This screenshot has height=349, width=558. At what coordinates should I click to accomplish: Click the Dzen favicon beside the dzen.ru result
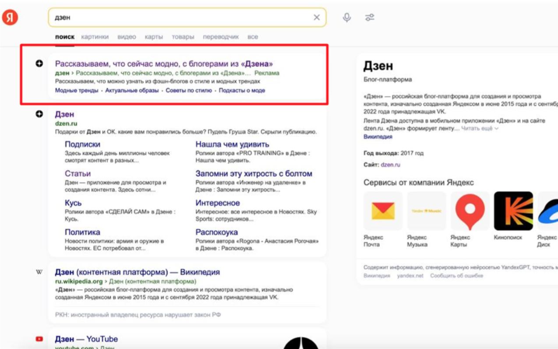(39, 114)
